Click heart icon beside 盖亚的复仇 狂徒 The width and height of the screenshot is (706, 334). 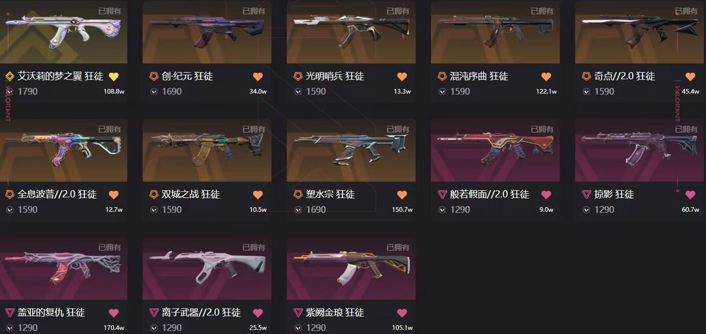tap(114, 312)
